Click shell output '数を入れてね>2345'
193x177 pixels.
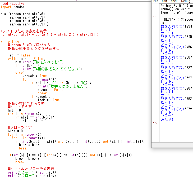tap(176, 37)
